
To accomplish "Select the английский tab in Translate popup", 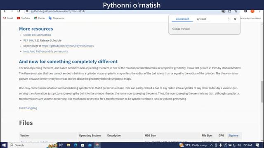I will coord(182,19).
